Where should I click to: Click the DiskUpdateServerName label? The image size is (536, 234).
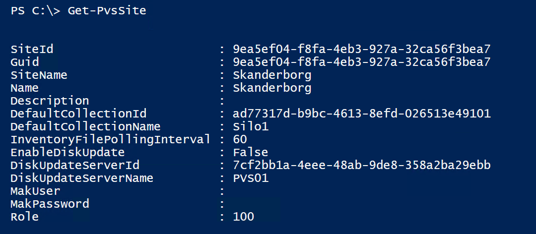82,178
